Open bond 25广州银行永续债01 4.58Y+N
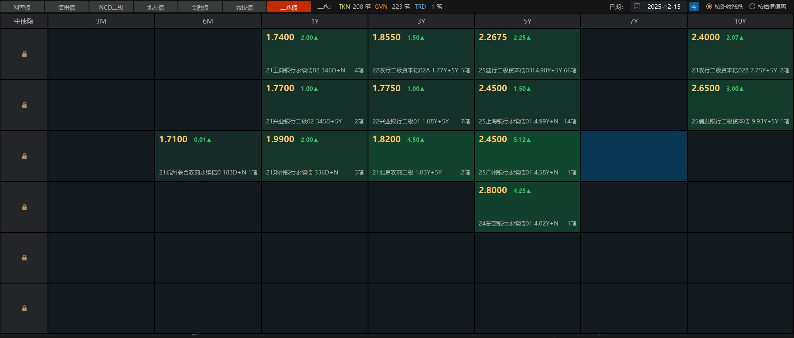The height and width of the screenshot is (338, 794). (518, 172)
